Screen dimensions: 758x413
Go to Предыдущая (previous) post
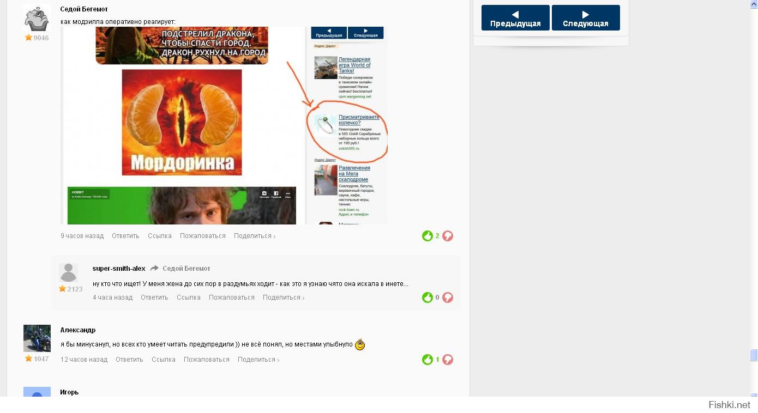point(515,18)
